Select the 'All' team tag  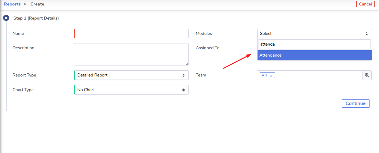(264, 75)
